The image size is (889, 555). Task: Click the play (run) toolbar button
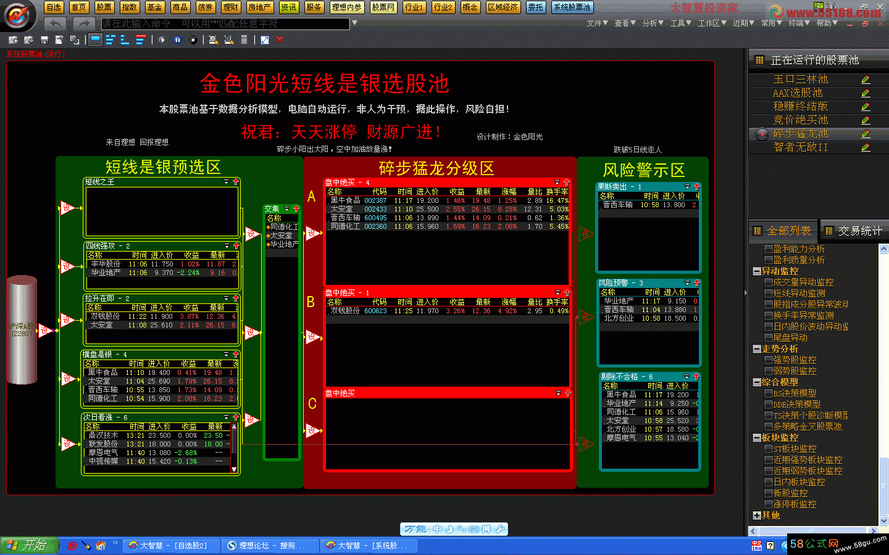(162, 39)
